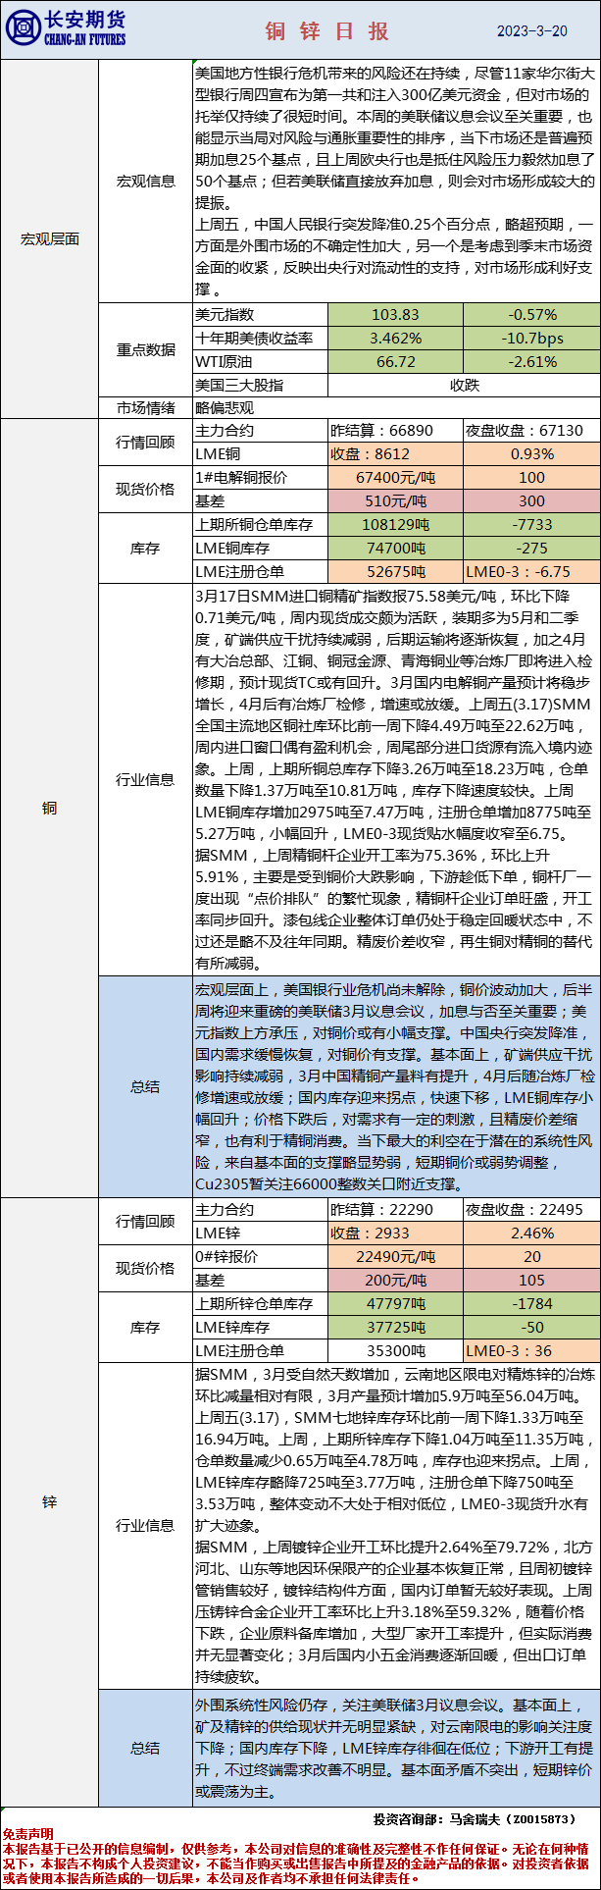Viewport: 601px width, 1890px height.
Task: Click the -10.7bps change cell
Action: click(531, 338)
